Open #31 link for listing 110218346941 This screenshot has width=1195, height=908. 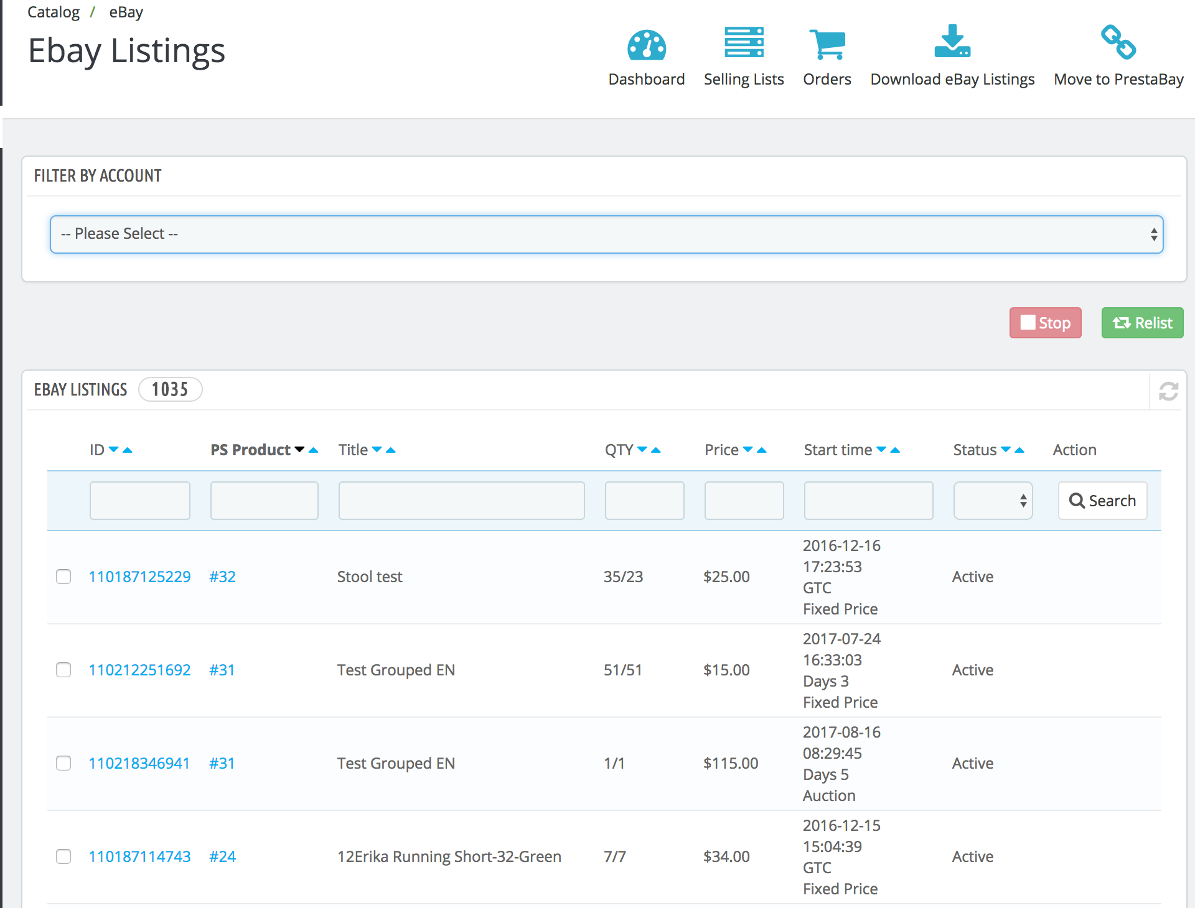tap(222, 763)
